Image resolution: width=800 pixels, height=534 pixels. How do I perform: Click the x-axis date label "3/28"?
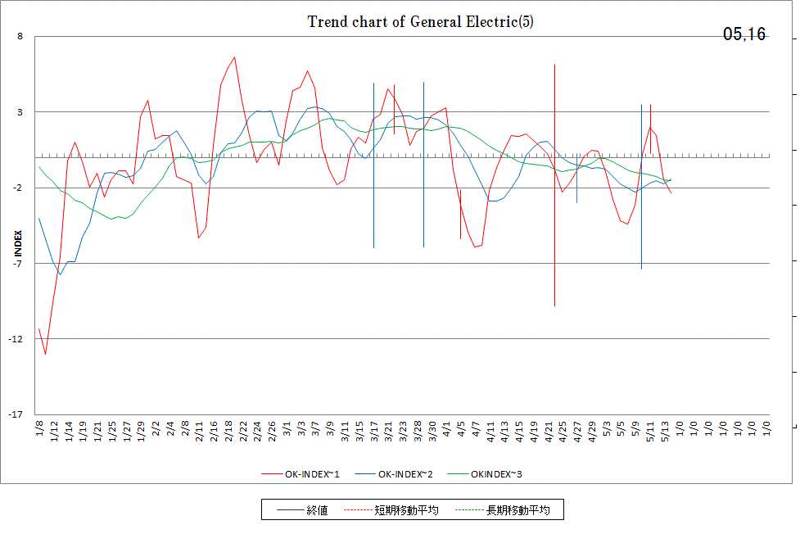[x=418, y=432]
